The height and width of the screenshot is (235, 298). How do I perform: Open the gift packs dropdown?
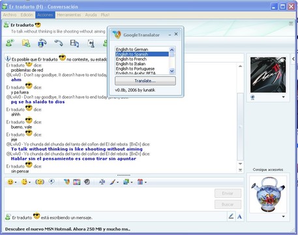pyautogui.click(x=145, y=182)
